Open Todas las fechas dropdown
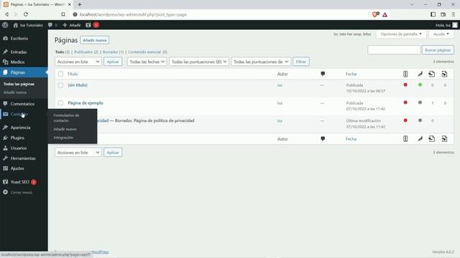 [x=147, y=62]
